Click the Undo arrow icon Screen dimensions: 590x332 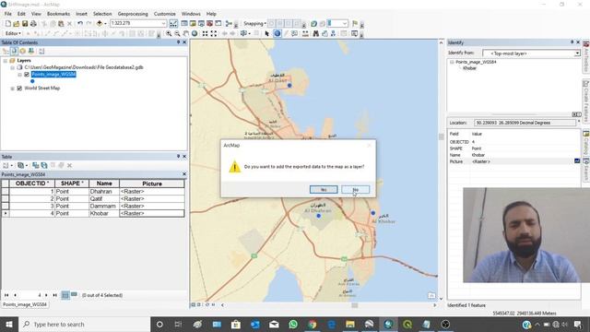[x=80, y=24]
